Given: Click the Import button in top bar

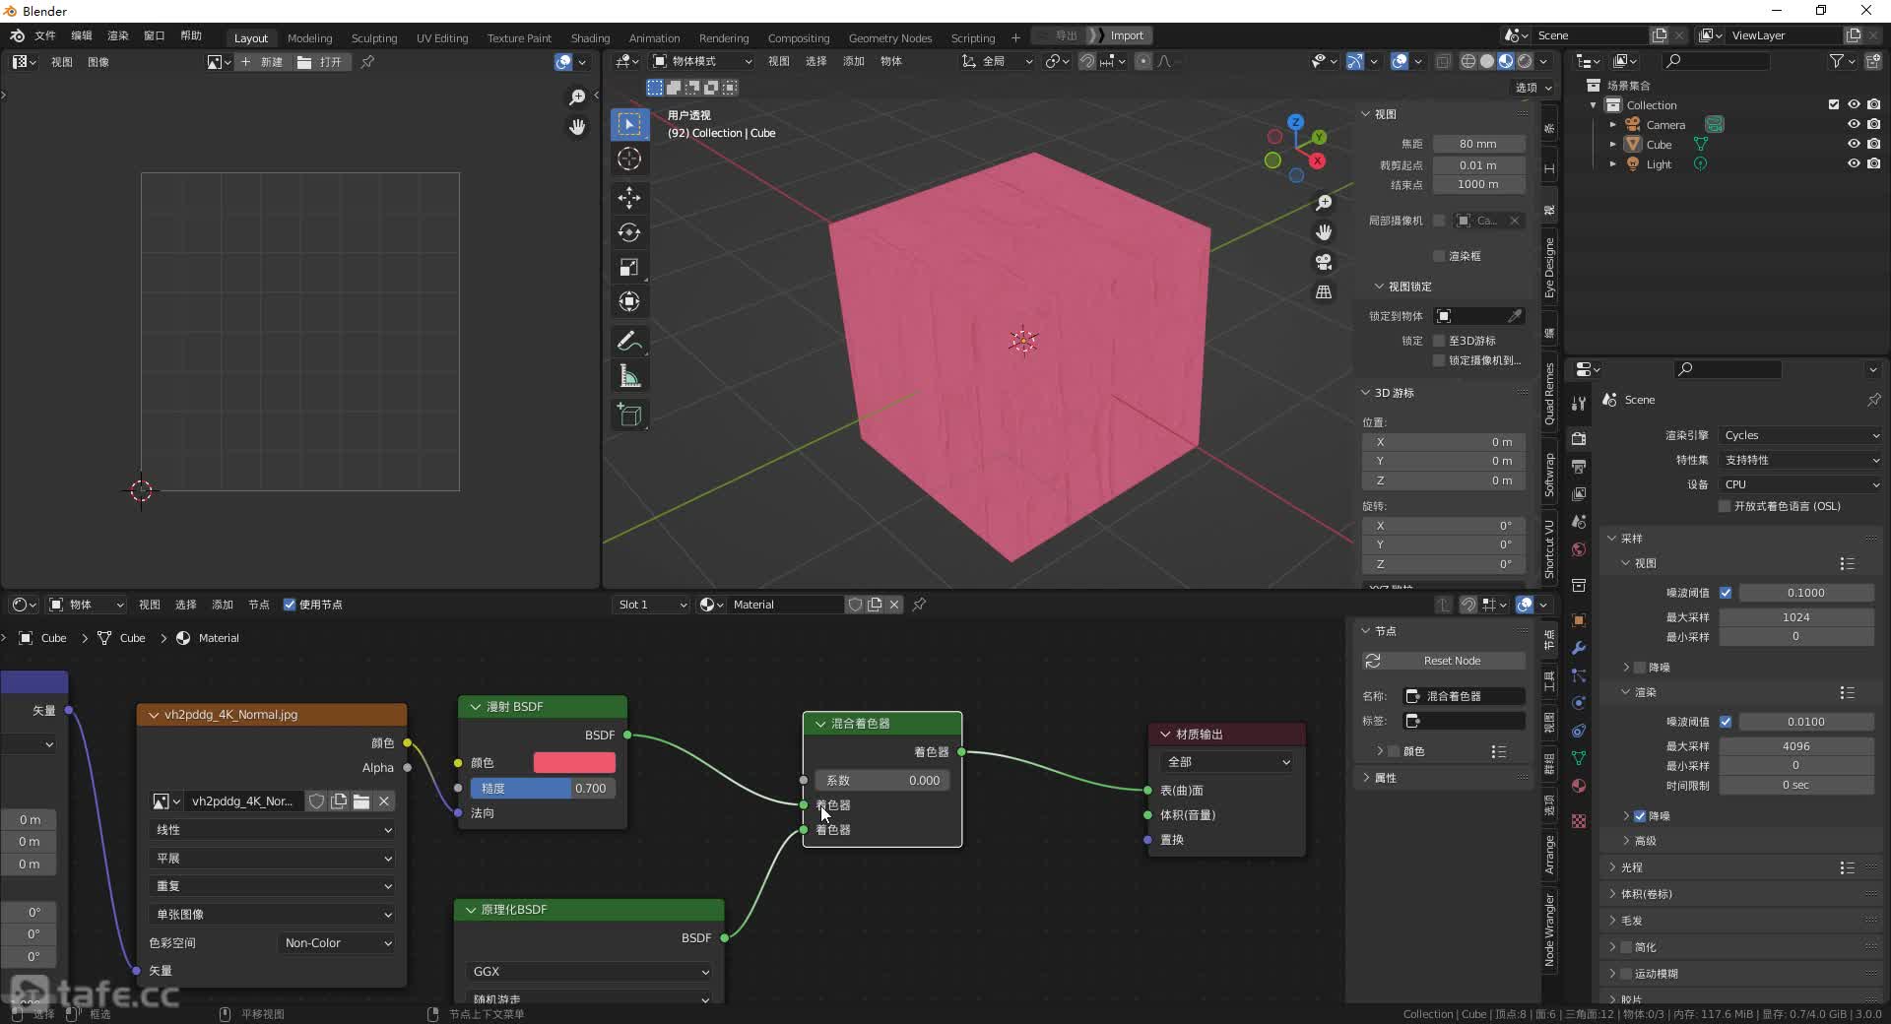Looking at the screenshot, I should point(1127,35).
